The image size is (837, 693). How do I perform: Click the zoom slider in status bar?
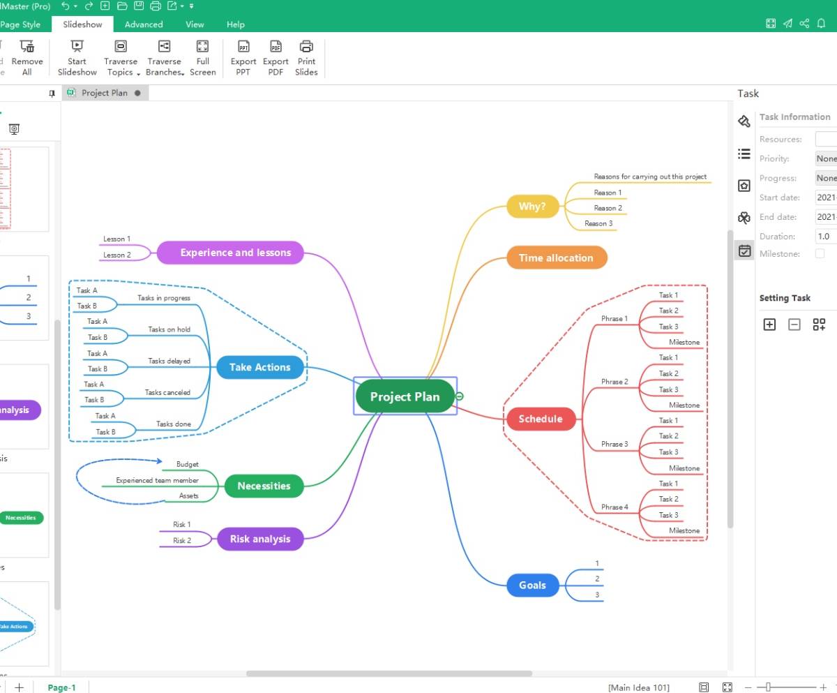pyautogui.click(x=768, y=687)
